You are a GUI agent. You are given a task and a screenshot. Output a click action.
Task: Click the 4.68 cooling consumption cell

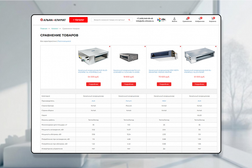coord(129,139)
